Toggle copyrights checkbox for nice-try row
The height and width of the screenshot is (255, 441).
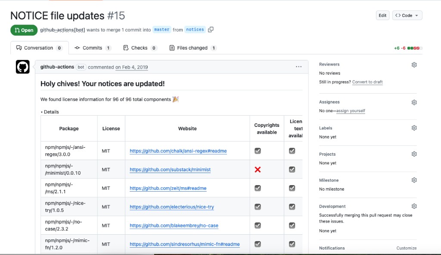point(258,207)
